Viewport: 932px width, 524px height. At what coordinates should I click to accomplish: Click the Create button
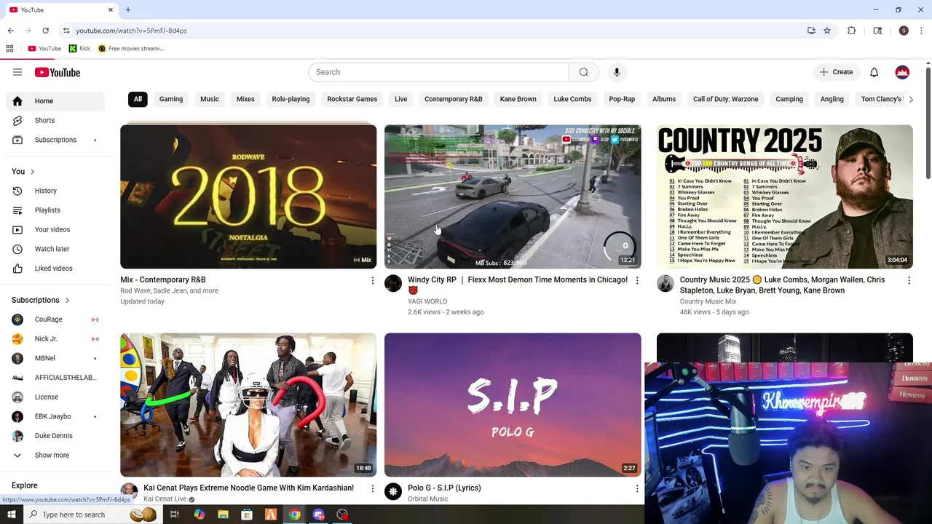(x=836, y=72)
